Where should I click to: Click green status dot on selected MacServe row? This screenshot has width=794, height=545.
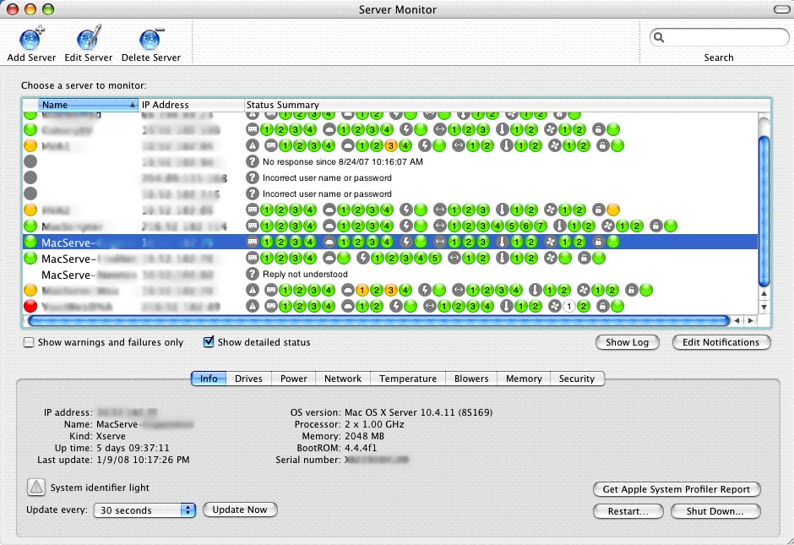(x=30, y=243)
